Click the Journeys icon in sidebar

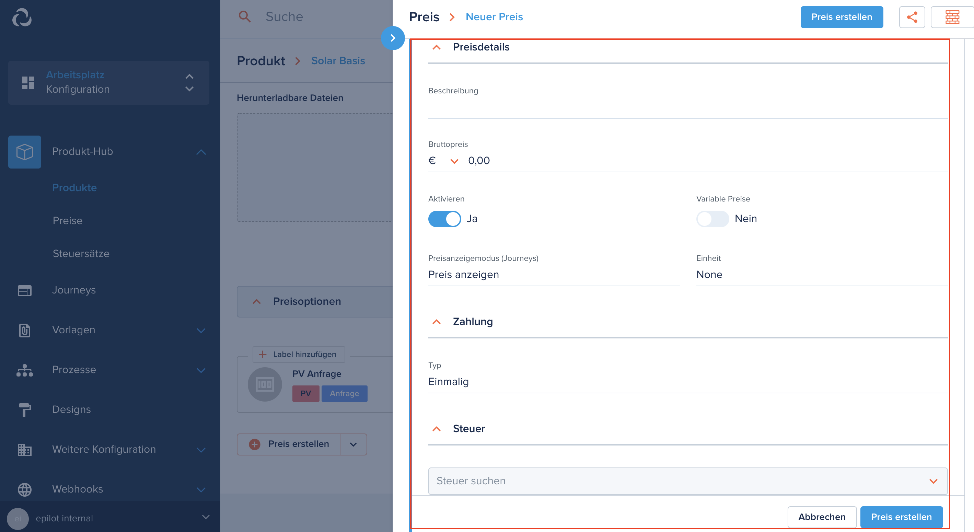click(x=24, y=290)
